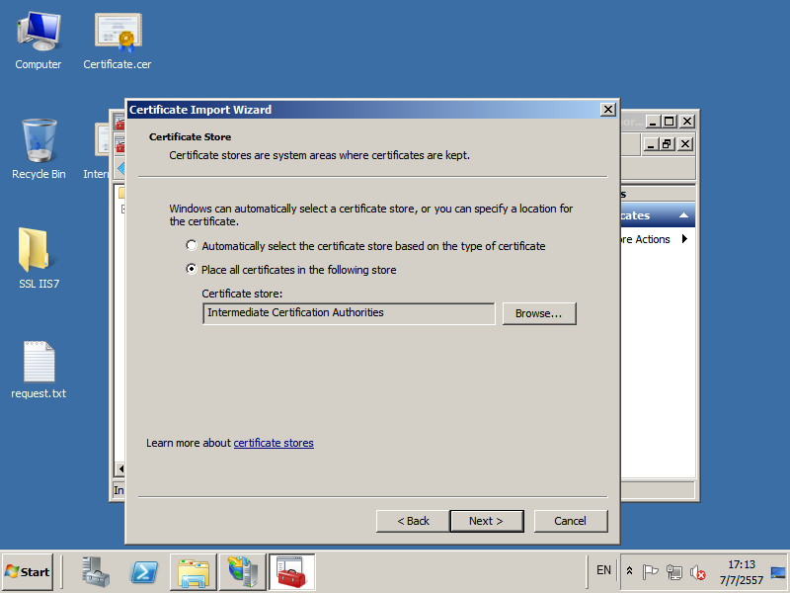
Task: Select place all certificates in following store
Action: (x=192, y=270)
